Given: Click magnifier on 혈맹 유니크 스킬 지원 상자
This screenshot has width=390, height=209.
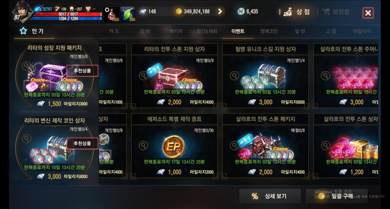Looking at the screenshot, I should coord(234,76).
